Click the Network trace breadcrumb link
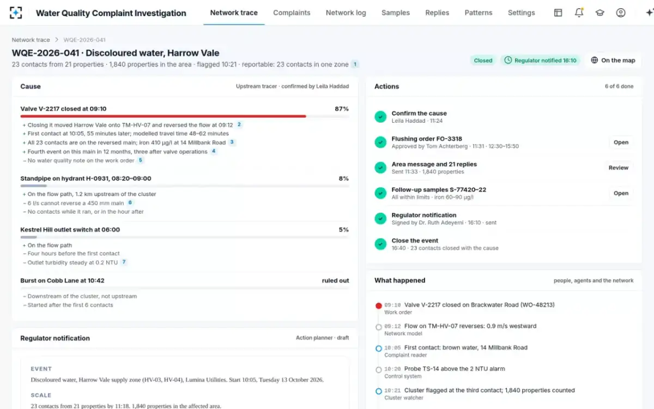 pos(31,40)
